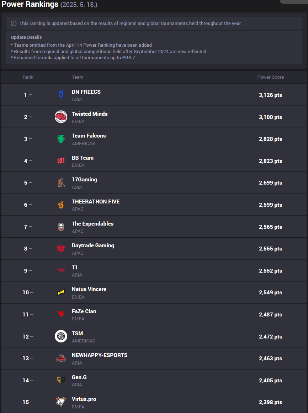Viewport: 308px width, 413px height.
Task: Open the NEWHAPPY-ESPORTS team name link
Action: pos(100,355)
